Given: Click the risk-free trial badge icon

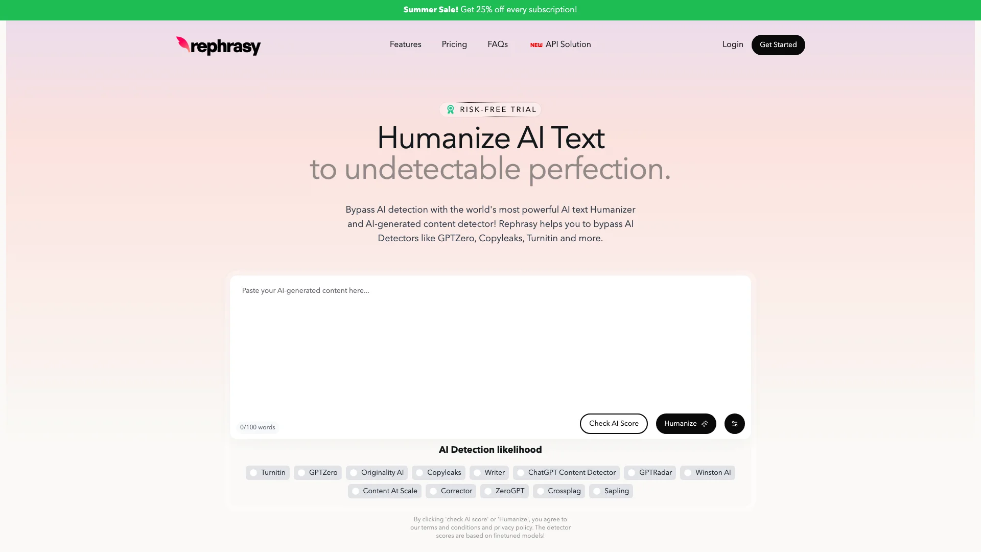Looking at the screenshot, I should click(x=450, y=109).
